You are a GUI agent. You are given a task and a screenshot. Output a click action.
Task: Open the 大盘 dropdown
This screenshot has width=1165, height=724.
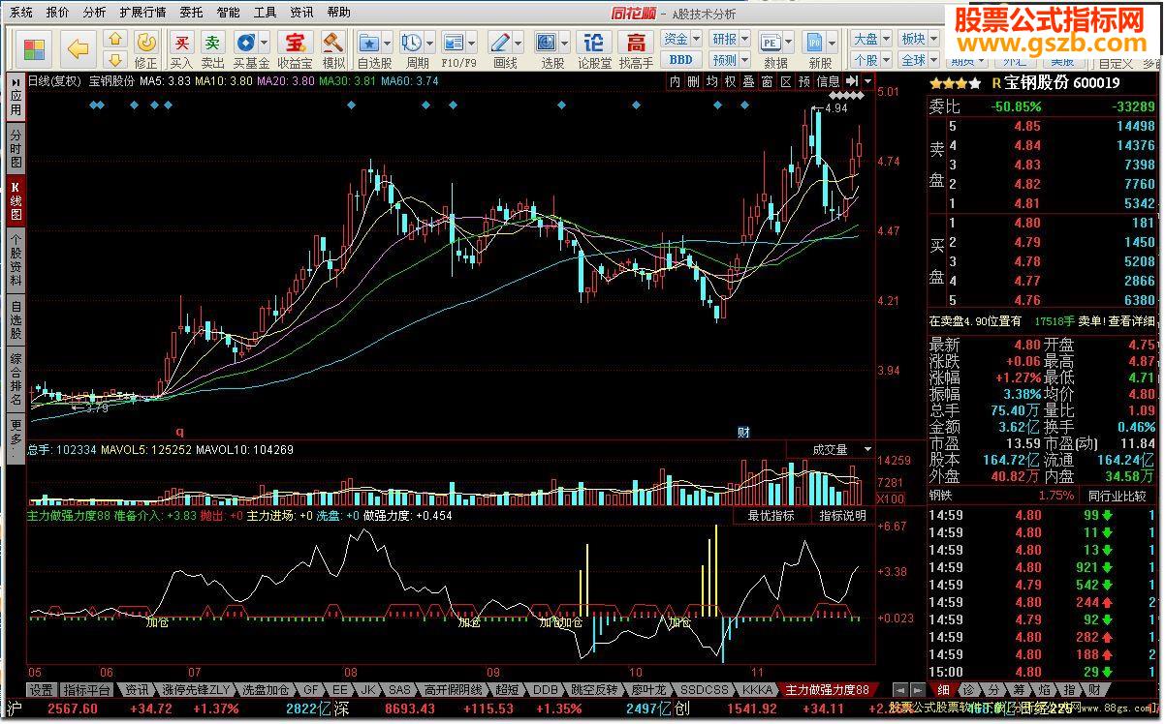click(870, 39)
